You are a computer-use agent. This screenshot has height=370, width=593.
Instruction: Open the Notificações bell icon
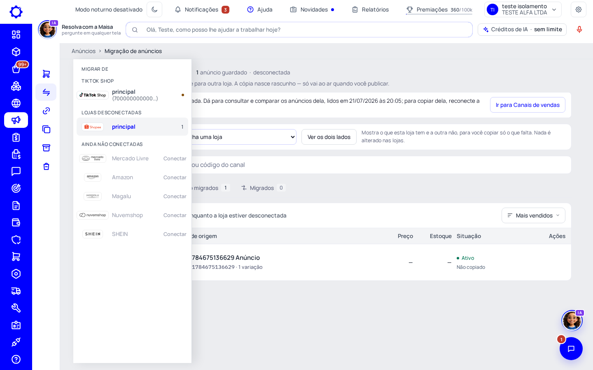click(x=178, y=9)
